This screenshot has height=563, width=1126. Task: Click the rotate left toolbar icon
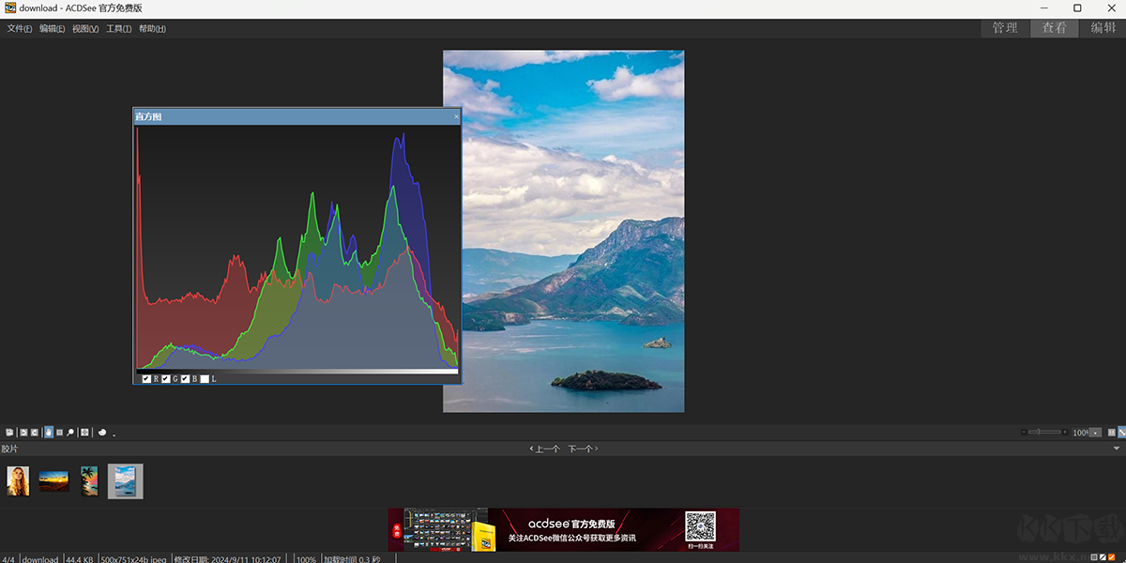23,433
